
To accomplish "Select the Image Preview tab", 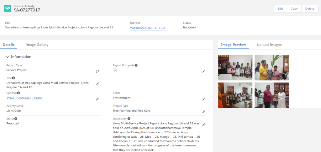I will tap(233, 45).
